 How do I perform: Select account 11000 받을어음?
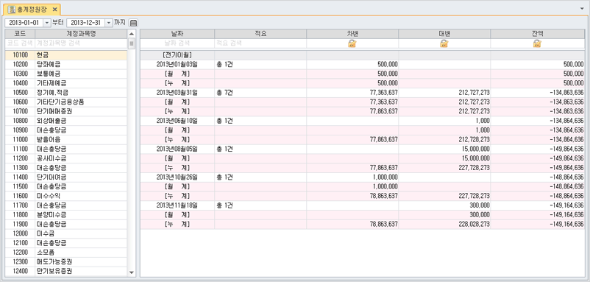tap(66, 140)
